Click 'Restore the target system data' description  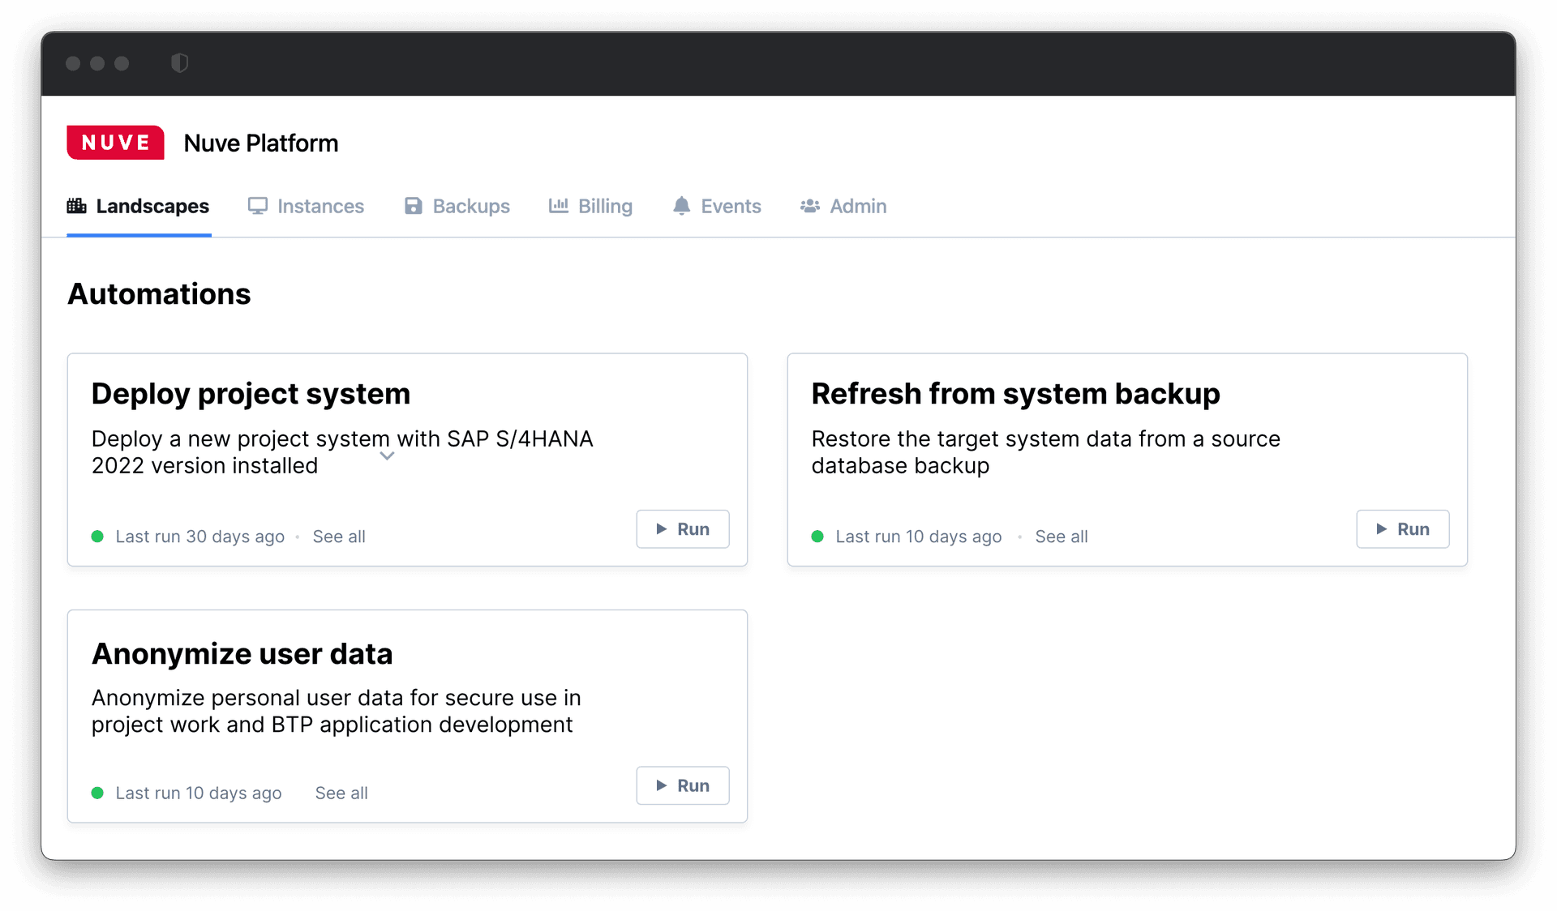pos(1046,452)
